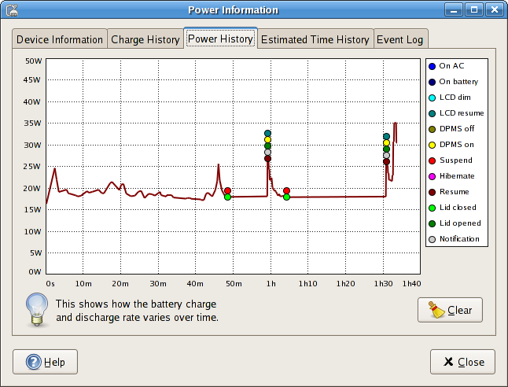
Task: Click the Hibernate magenta legend dot
Action: click(432, 176)
